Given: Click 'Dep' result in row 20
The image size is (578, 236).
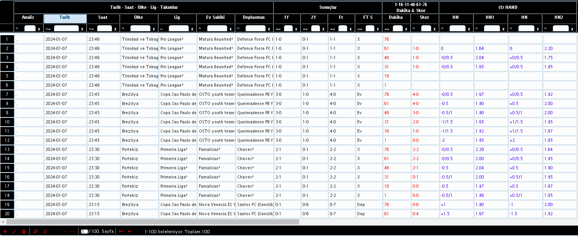Looking at the screenshot, I should tap(361, 214).
